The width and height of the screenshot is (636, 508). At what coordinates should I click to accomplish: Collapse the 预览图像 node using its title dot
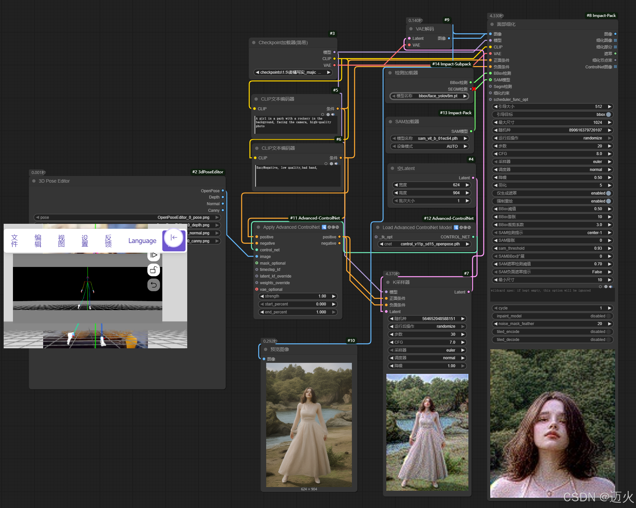[x=266, y=349]
